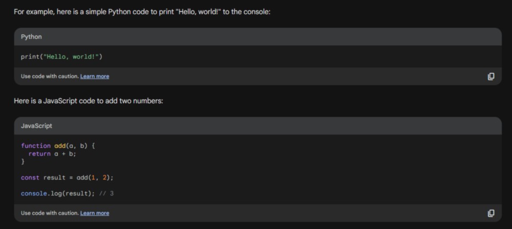The width and height of the screenshot is (512, 229).
Task: Open Learn more link under Python code
Action: tap(95, 76)
